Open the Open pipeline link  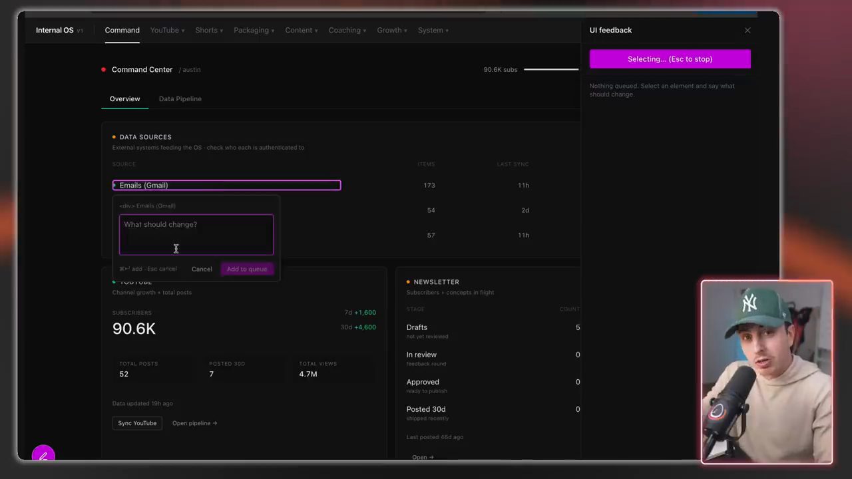coord(194,423)
